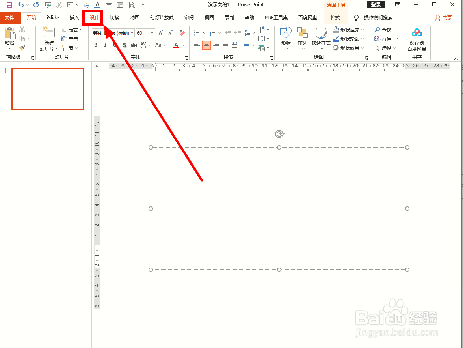Click the ruler tab selector L icon
Image resolution: width=463 pixels, height=348 pixels.
pyautogui.click(x=97, y=66)
